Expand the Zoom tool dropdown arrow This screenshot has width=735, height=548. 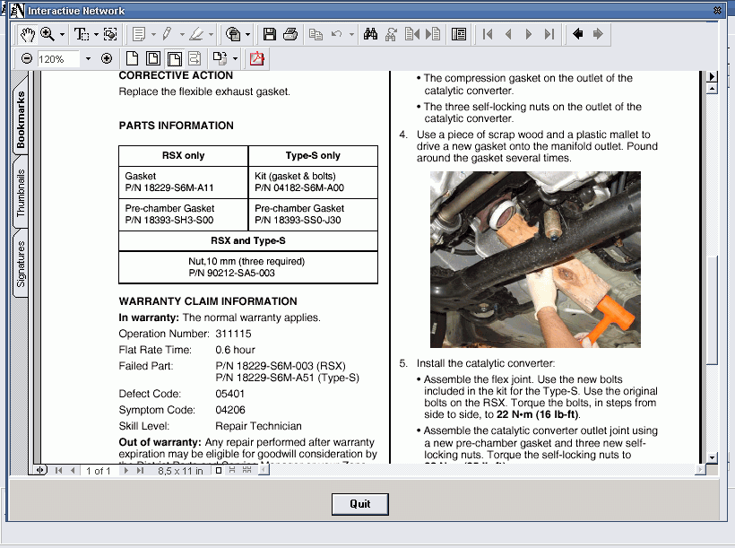click(x=62, y=35)
